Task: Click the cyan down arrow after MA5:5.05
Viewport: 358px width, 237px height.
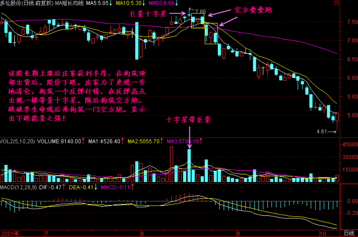Action: click(x=110, y=4)
